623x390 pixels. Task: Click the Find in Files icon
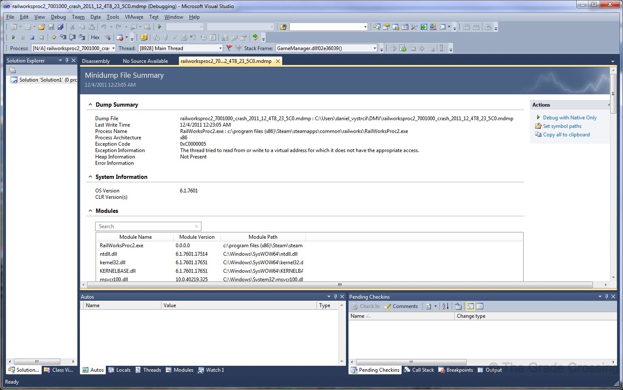[283, 27]
